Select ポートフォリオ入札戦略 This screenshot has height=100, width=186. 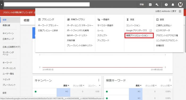tap(78, 30)
